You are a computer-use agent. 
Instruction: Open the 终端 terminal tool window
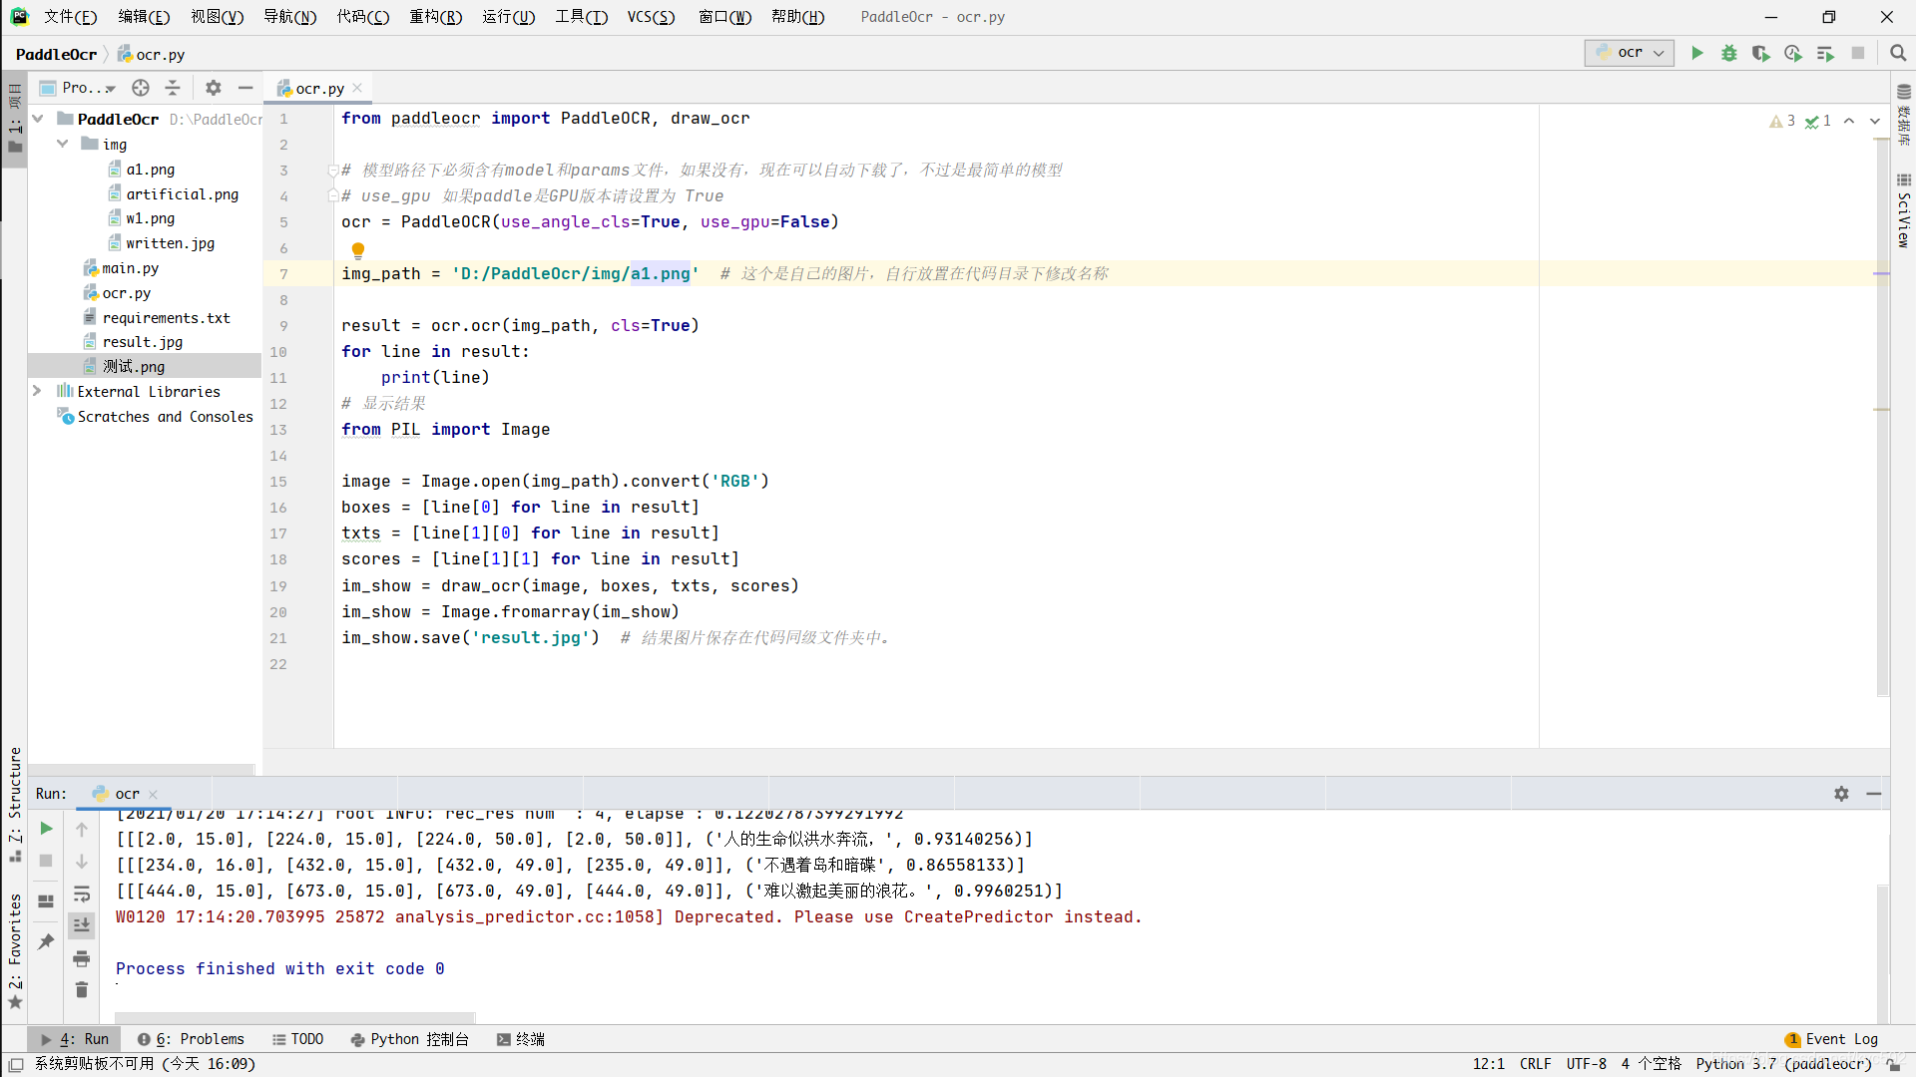click(x=521, y=1039)
